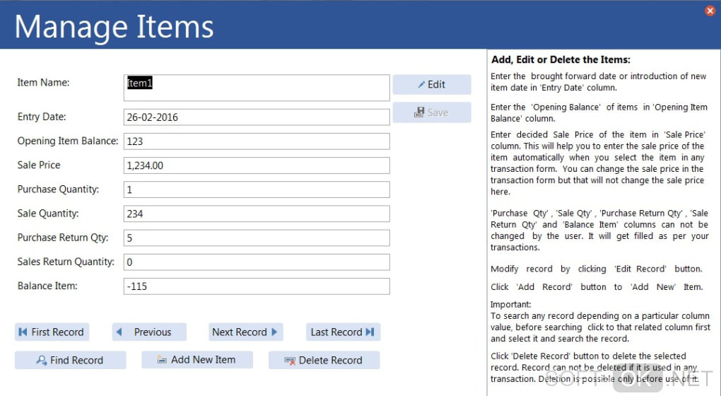Screen dimensions: 721x396
Task: Click the Purchase Return Qty field
Action: (257, 238)
